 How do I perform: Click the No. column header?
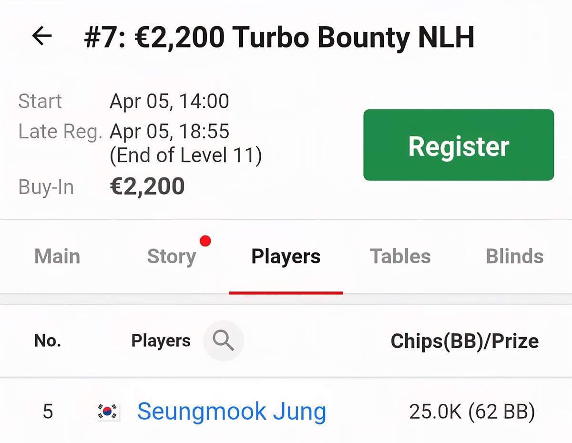48,340
